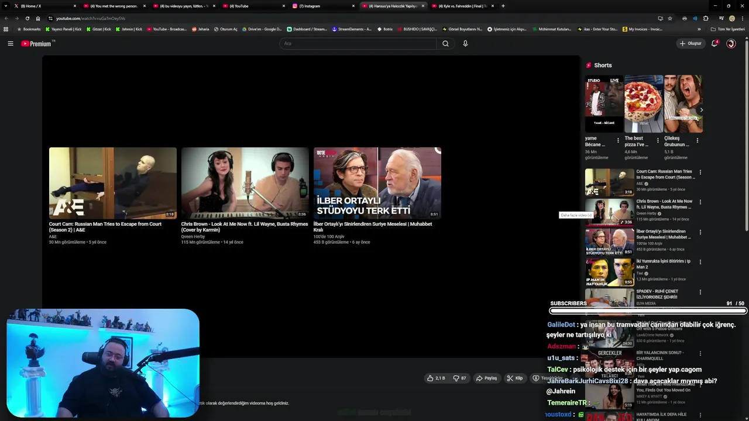Open 'Tüm Yer İşaretleri' bookmarks folder
749x421 pixels.
(728, 29)
